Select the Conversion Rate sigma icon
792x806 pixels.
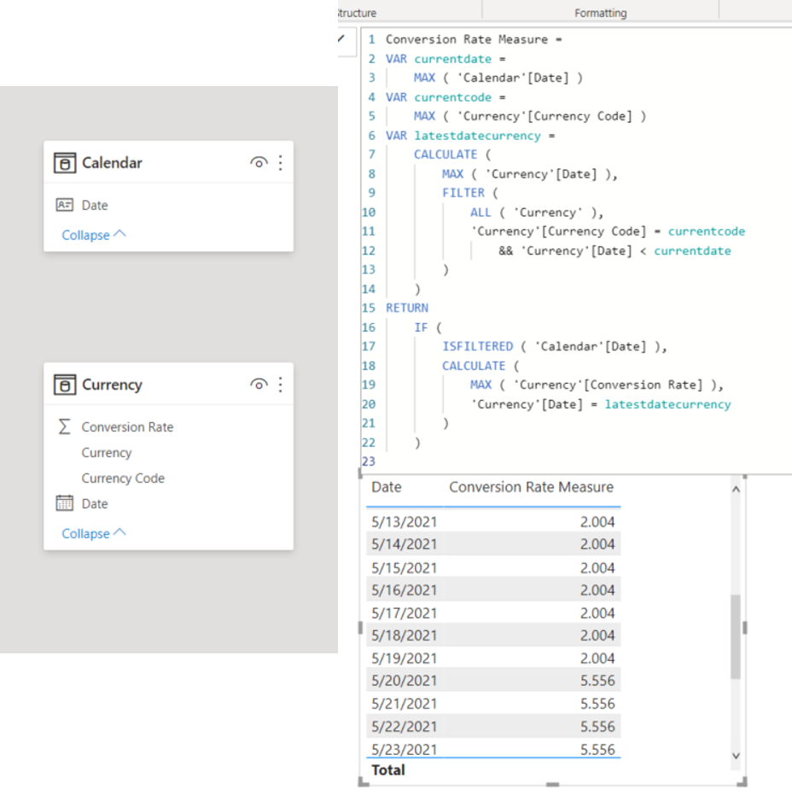tap(64, 426)
